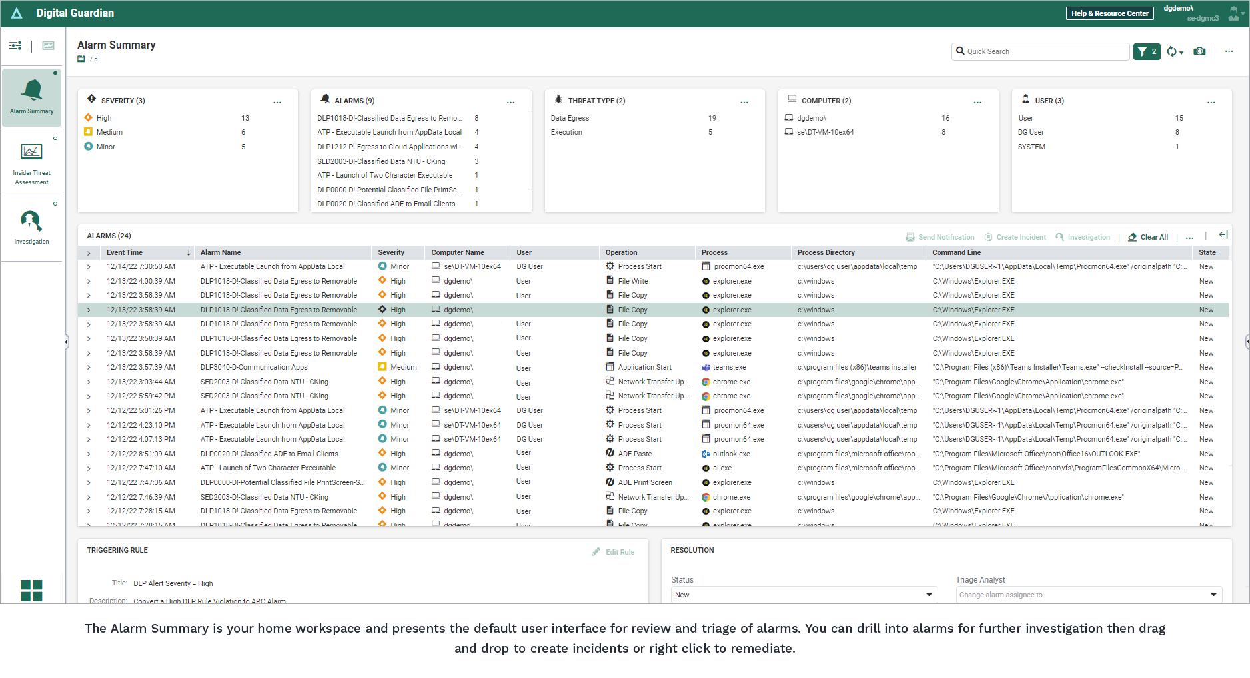Click teams.exe process cell
This screenshot has width=1250, height=678.
(724, 368)
